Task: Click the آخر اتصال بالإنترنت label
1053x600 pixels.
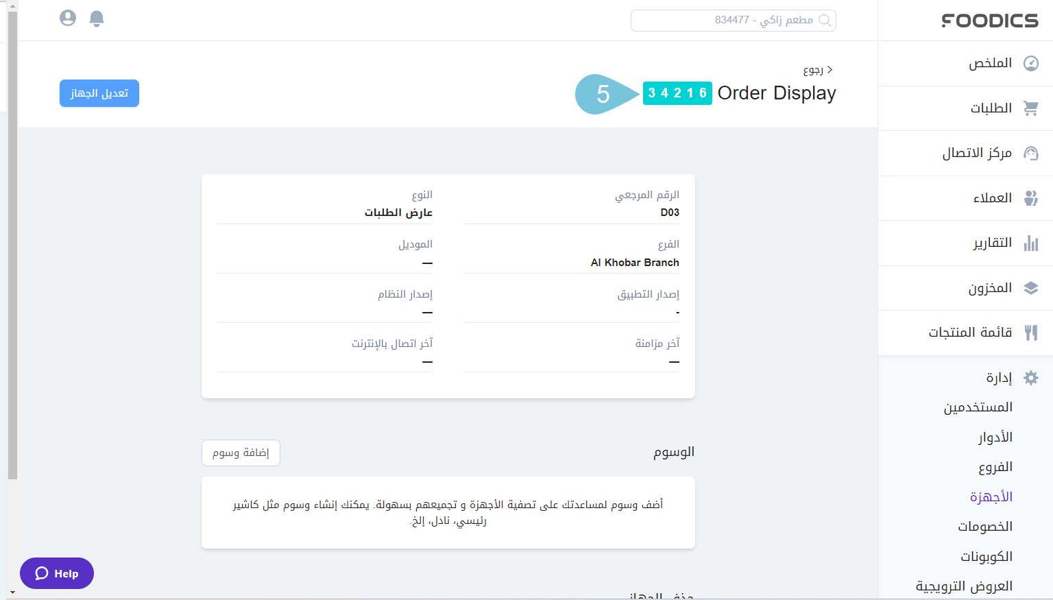Action: [x=392, y=344]
